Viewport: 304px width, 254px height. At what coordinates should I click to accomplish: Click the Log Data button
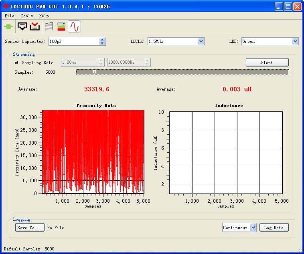tap(274, 228)
